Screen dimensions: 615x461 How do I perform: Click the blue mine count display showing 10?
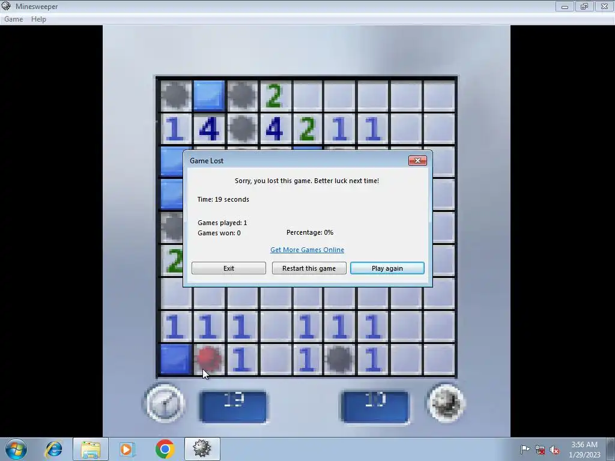pyautogui.click(x=375, y=406)
